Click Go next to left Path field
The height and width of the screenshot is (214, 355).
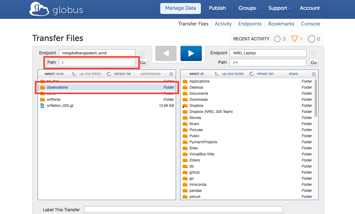tap(143, 63)
